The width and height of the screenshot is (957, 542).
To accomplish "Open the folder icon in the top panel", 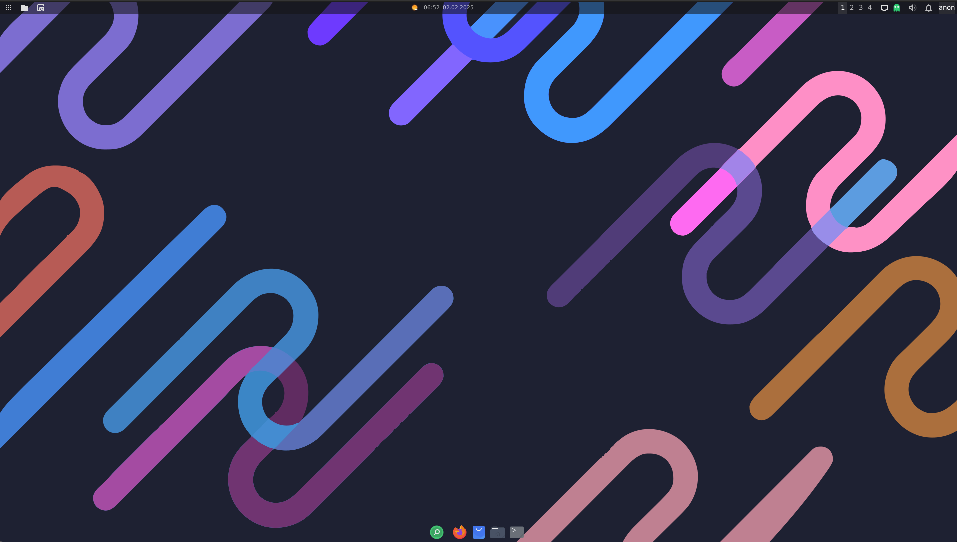I will click(x=25, y=8).
